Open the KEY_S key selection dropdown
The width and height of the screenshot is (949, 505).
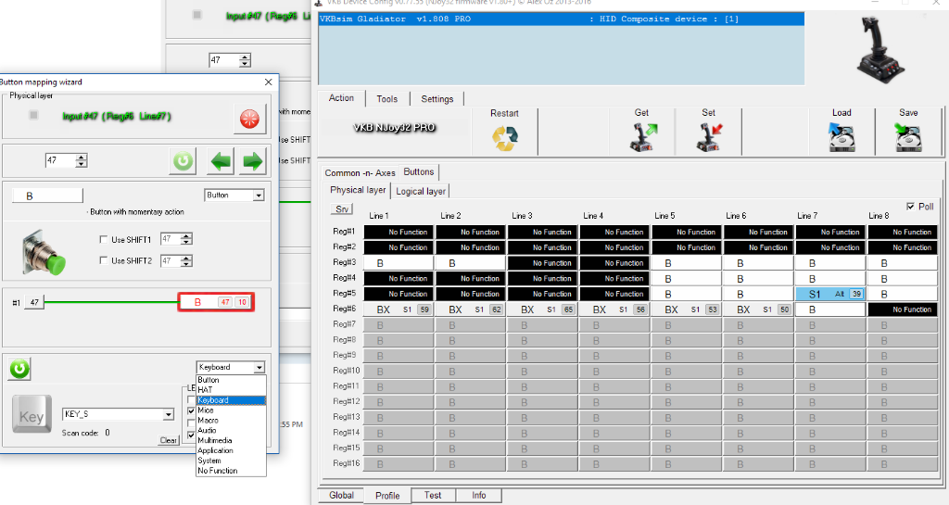coord(168,414)
